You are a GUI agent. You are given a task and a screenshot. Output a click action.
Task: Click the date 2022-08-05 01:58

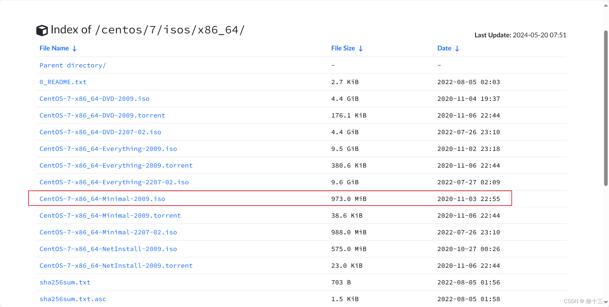click(469, 299)
